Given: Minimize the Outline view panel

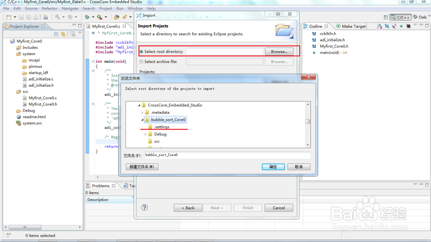Looking at the screenshot, I should [x=421, y=25].
